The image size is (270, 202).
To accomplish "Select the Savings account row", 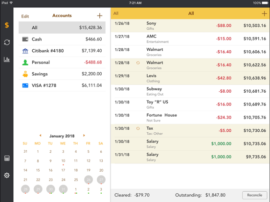I will 62,74.
